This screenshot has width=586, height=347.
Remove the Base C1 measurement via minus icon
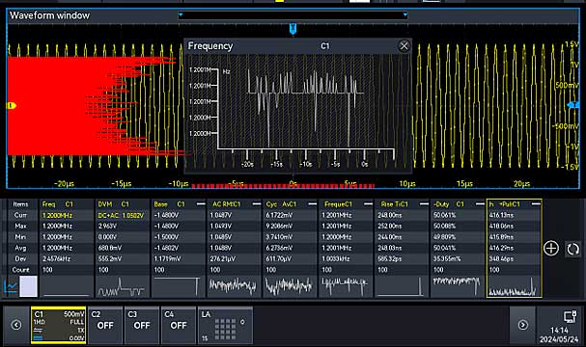(201, 203)
